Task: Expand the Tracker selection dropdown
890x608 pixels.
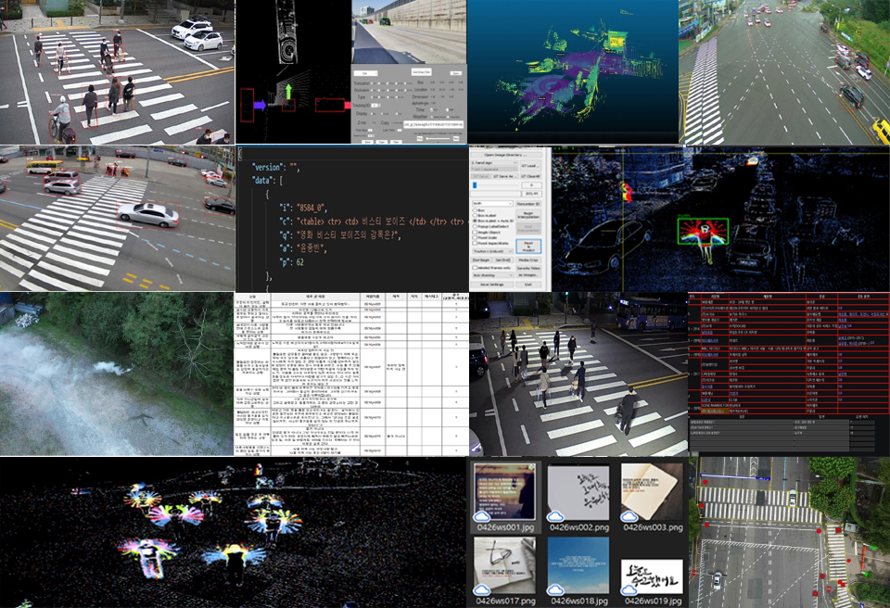Action: tap(492, 251)
